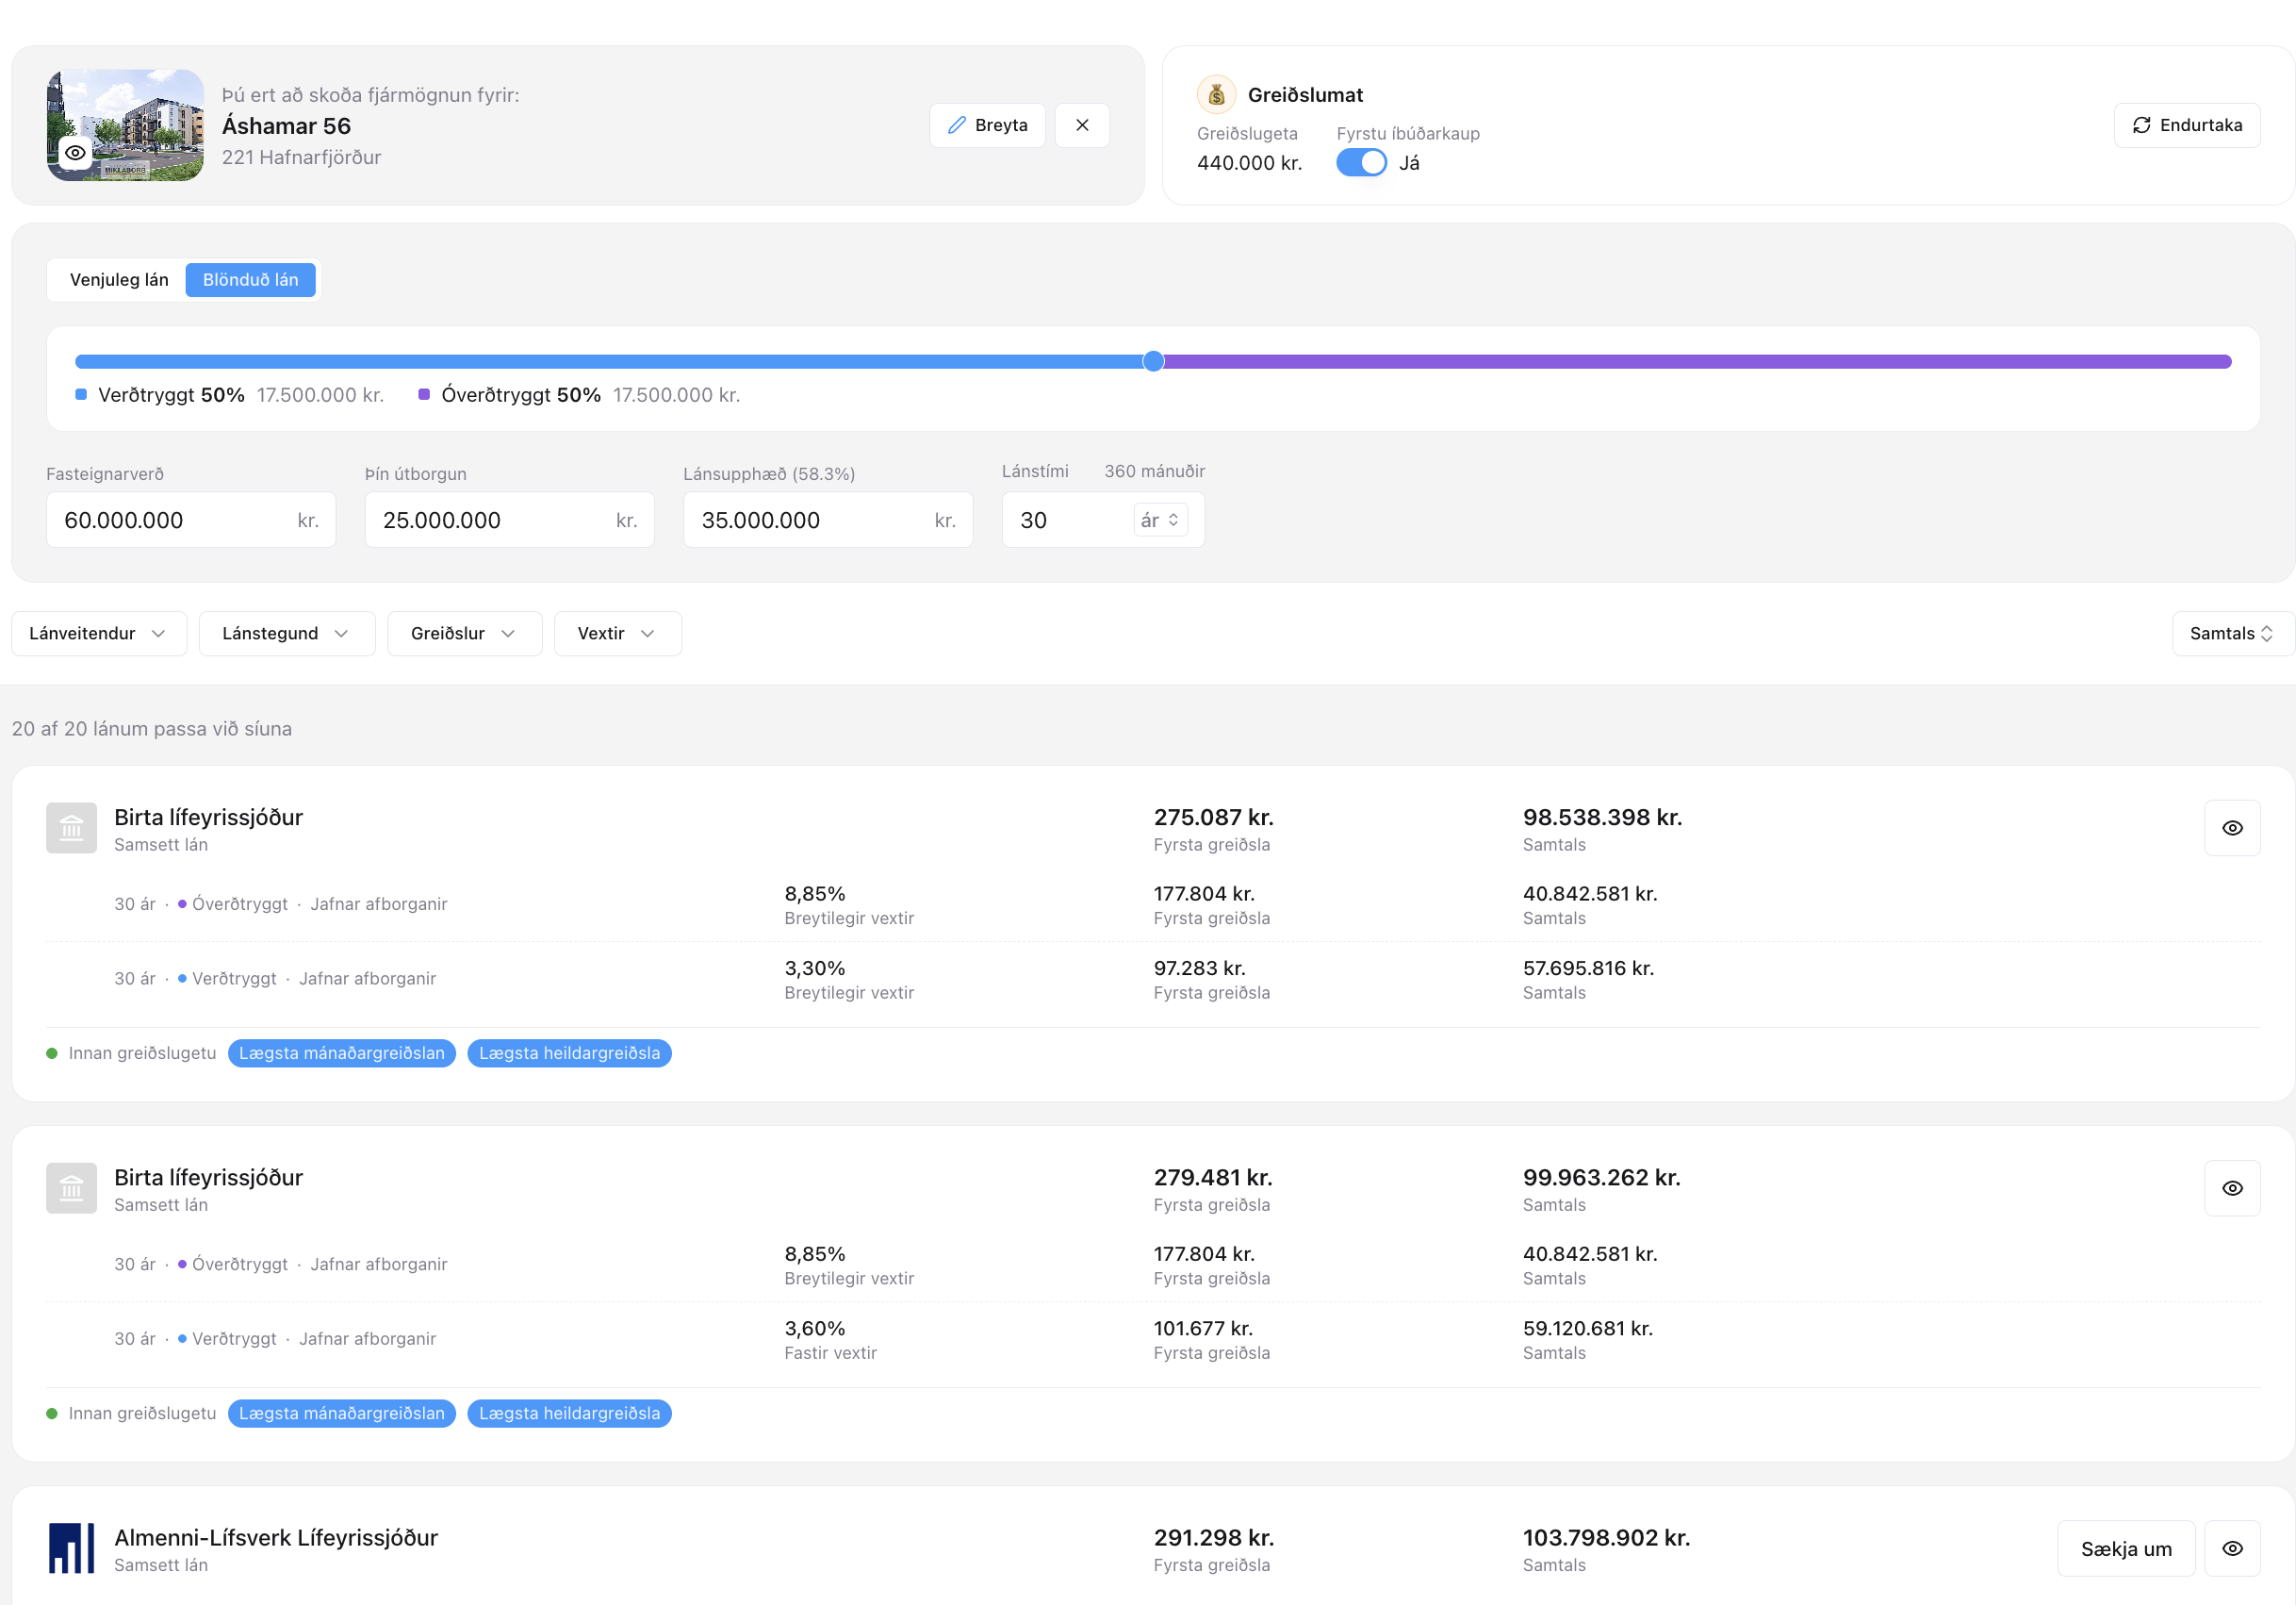Click the 3,30% Breytilegir vextir rate
The height and width of the screenshot is (1605, 2296).
(x=815, y=968)
